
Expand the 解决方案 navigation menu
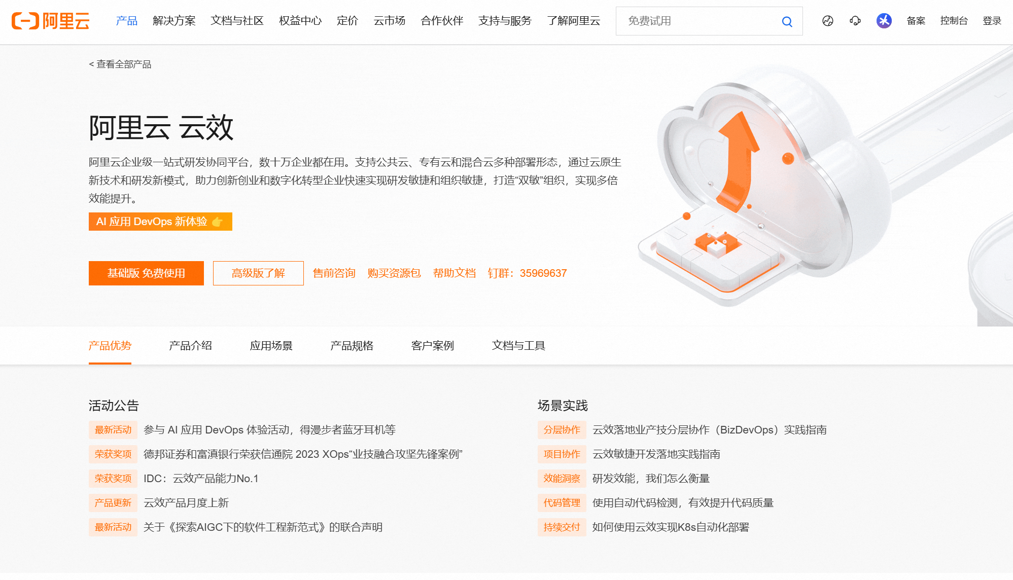point(174,21)
